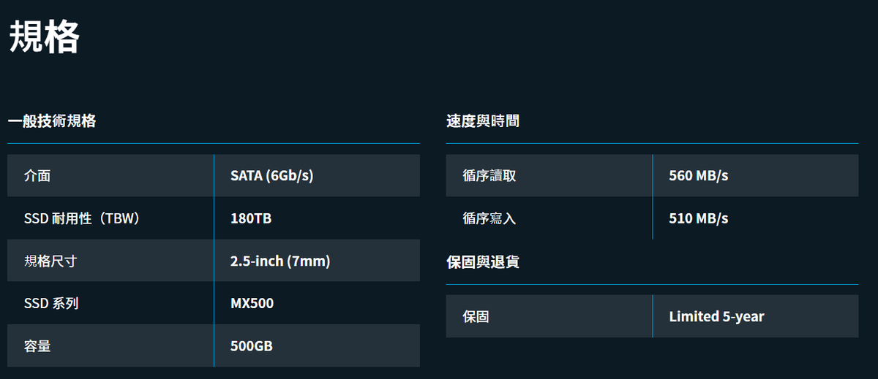This screenshot has width=878, height=379.
Task: Select the SATA (6Gb/s) value
Action: 271,176
